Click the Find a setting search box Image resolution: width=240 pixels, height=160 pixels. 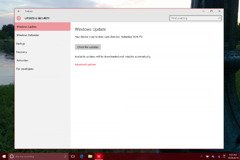(193, 18)
